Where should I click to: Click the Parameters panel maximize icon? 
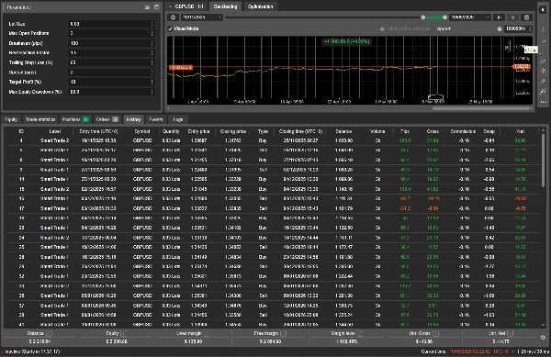[x=157, y=7]
